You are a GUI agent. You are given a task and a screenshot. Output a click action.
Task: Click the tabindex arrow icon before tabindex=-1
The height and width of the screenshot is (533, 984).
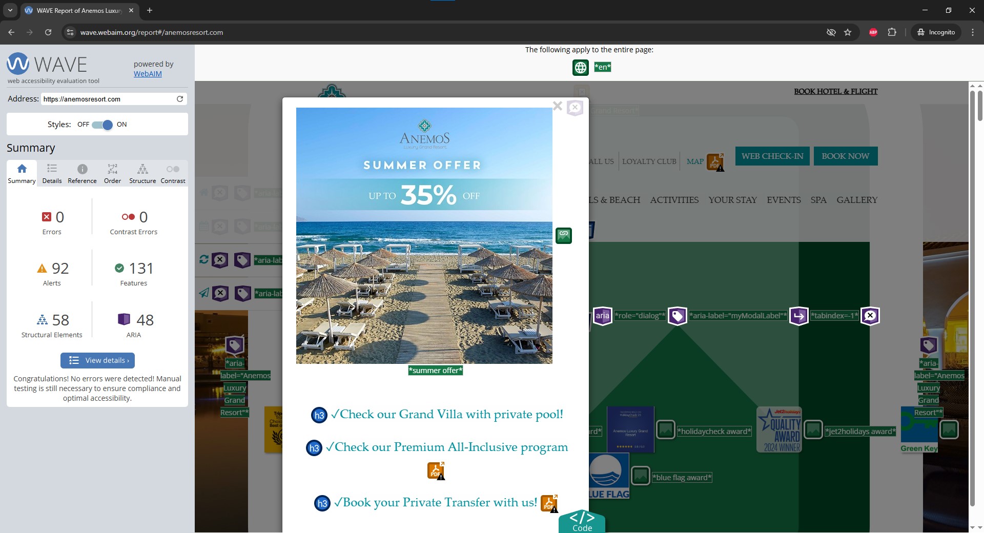point(799,316)
